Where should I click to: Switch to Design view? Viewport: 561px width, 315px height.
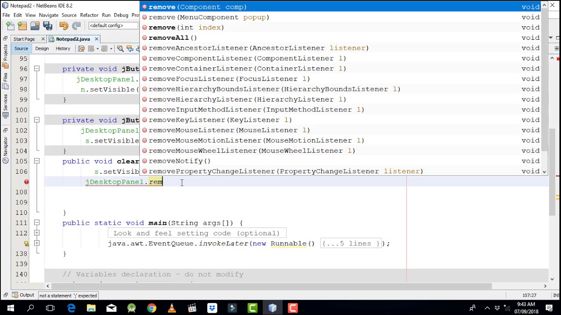pyautogui.click(x=42, y=49)
